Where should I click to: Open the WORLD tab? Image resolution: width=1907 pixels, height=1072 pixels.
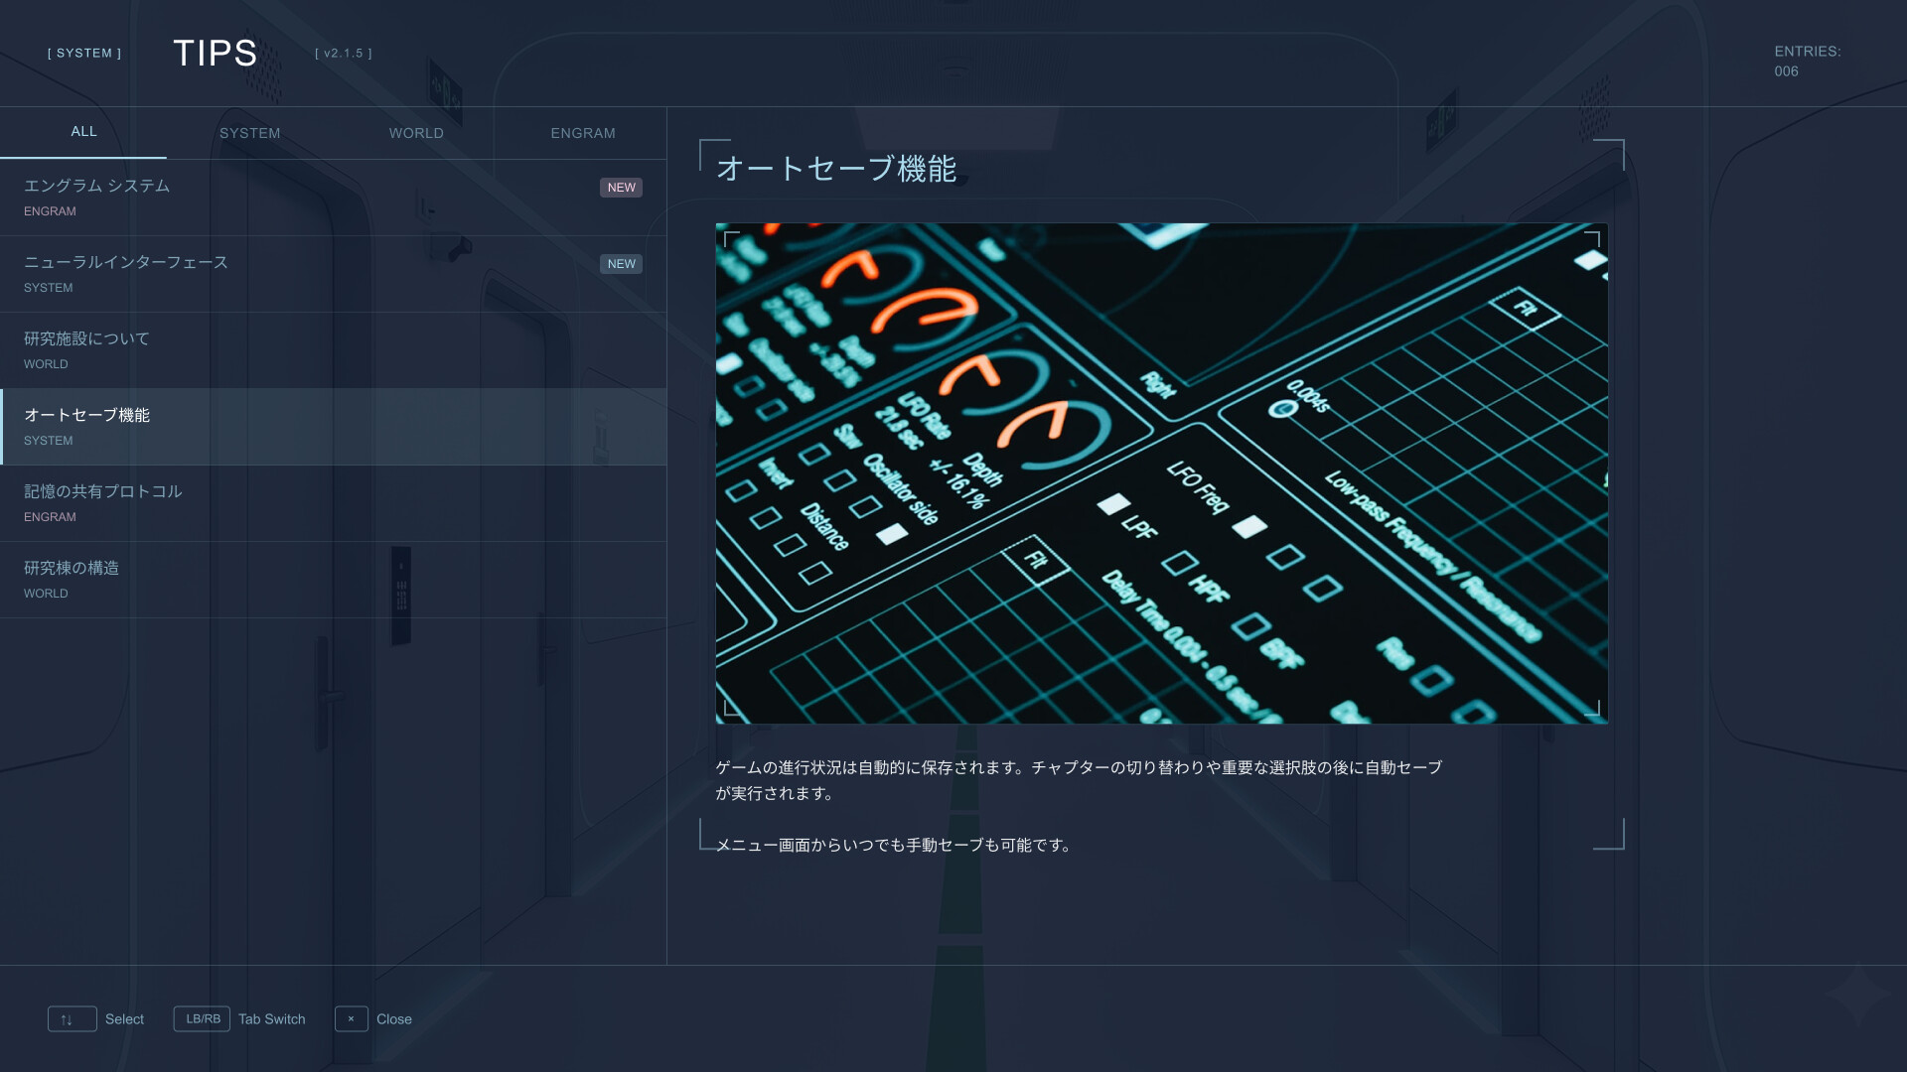(416, 133)
